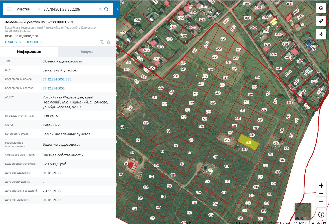Select parcel labeled 289 on the map
The width and height of the screenshot is (329, 224).
coord(252,135)
